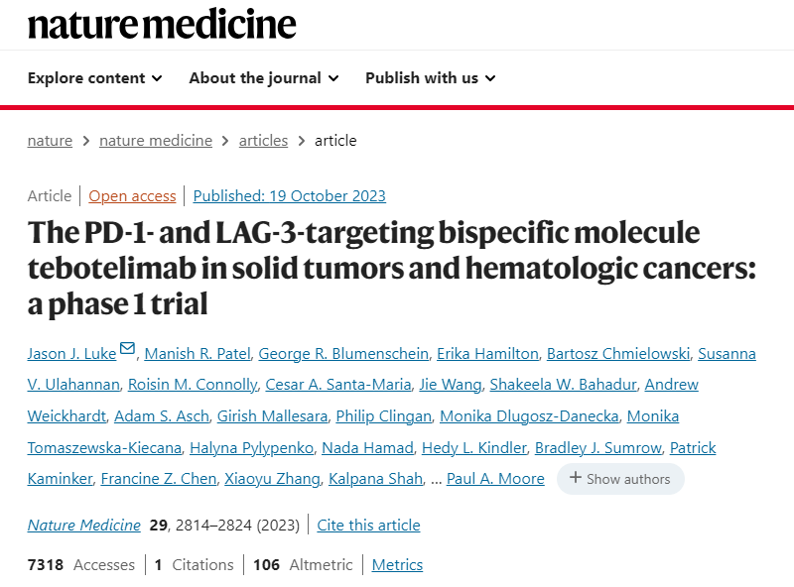Click author Hedy L. Kindler

474,448
